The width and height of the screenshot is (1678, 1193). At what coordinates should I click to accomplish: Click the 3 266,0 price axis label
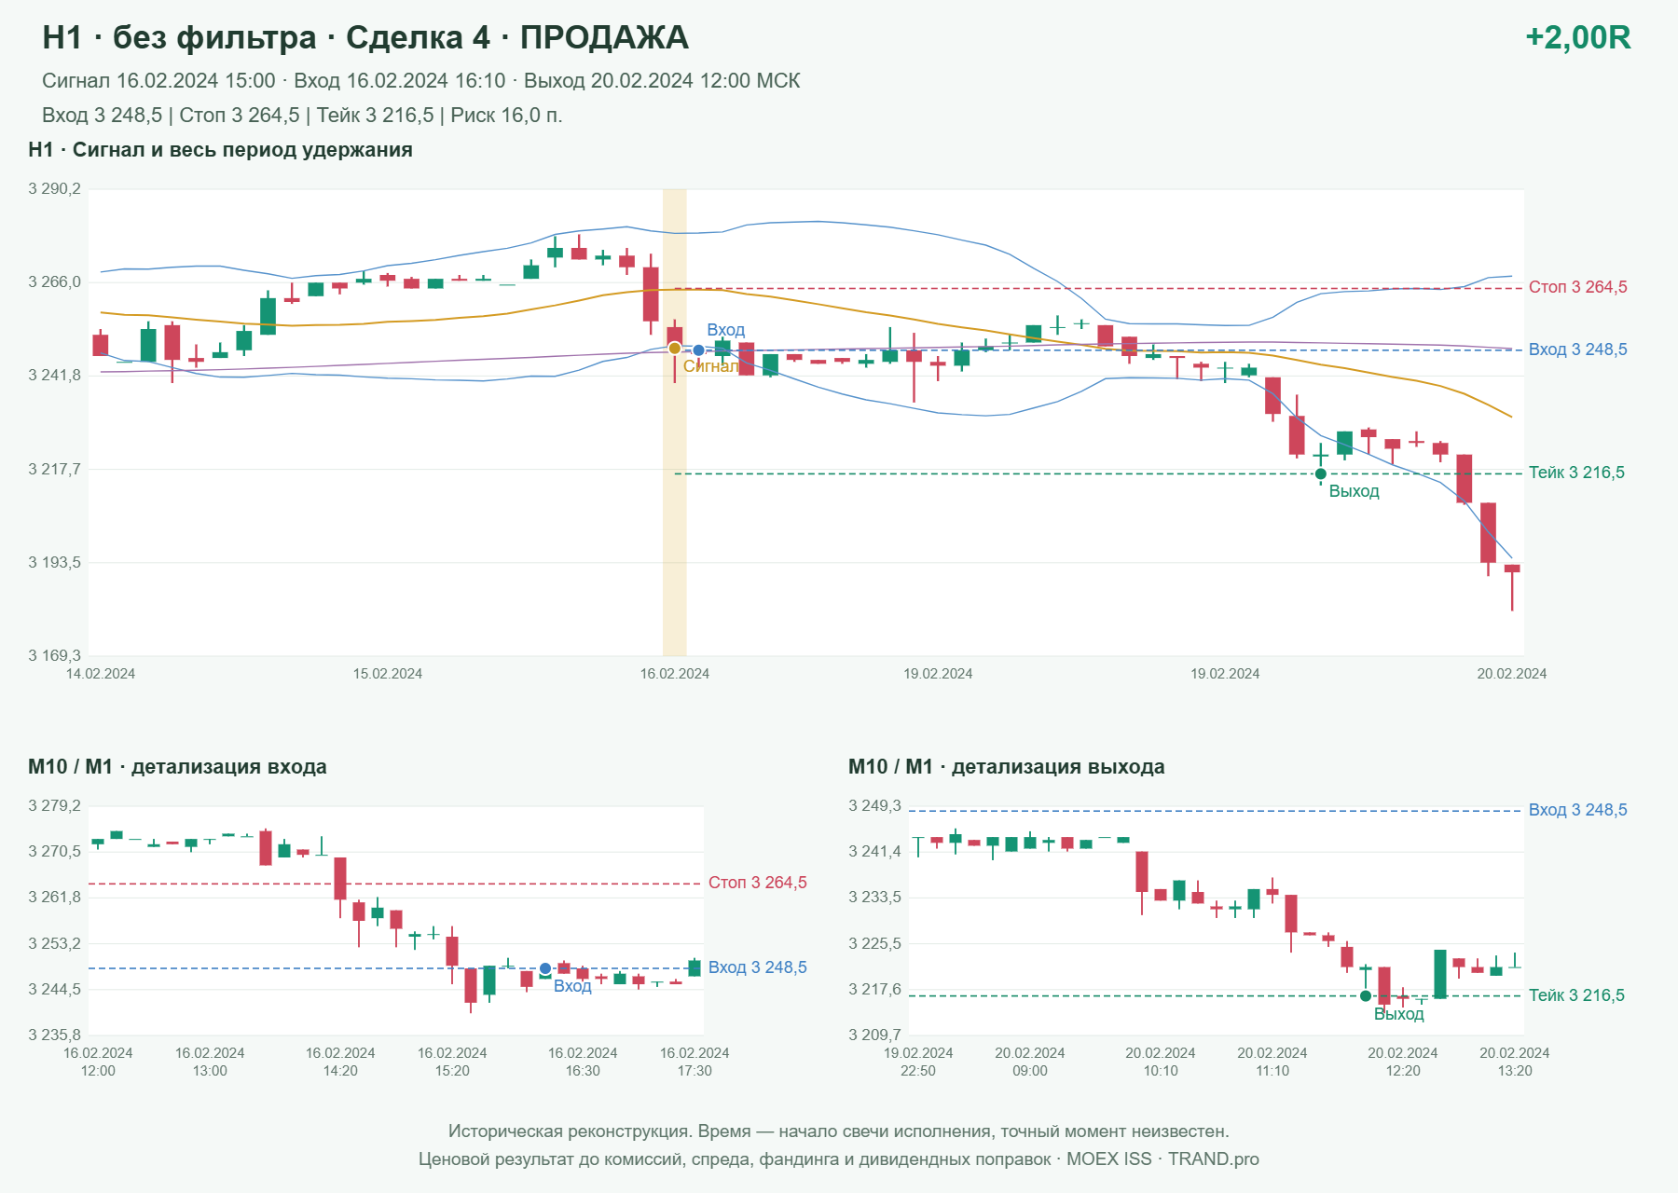coord(54,282)
